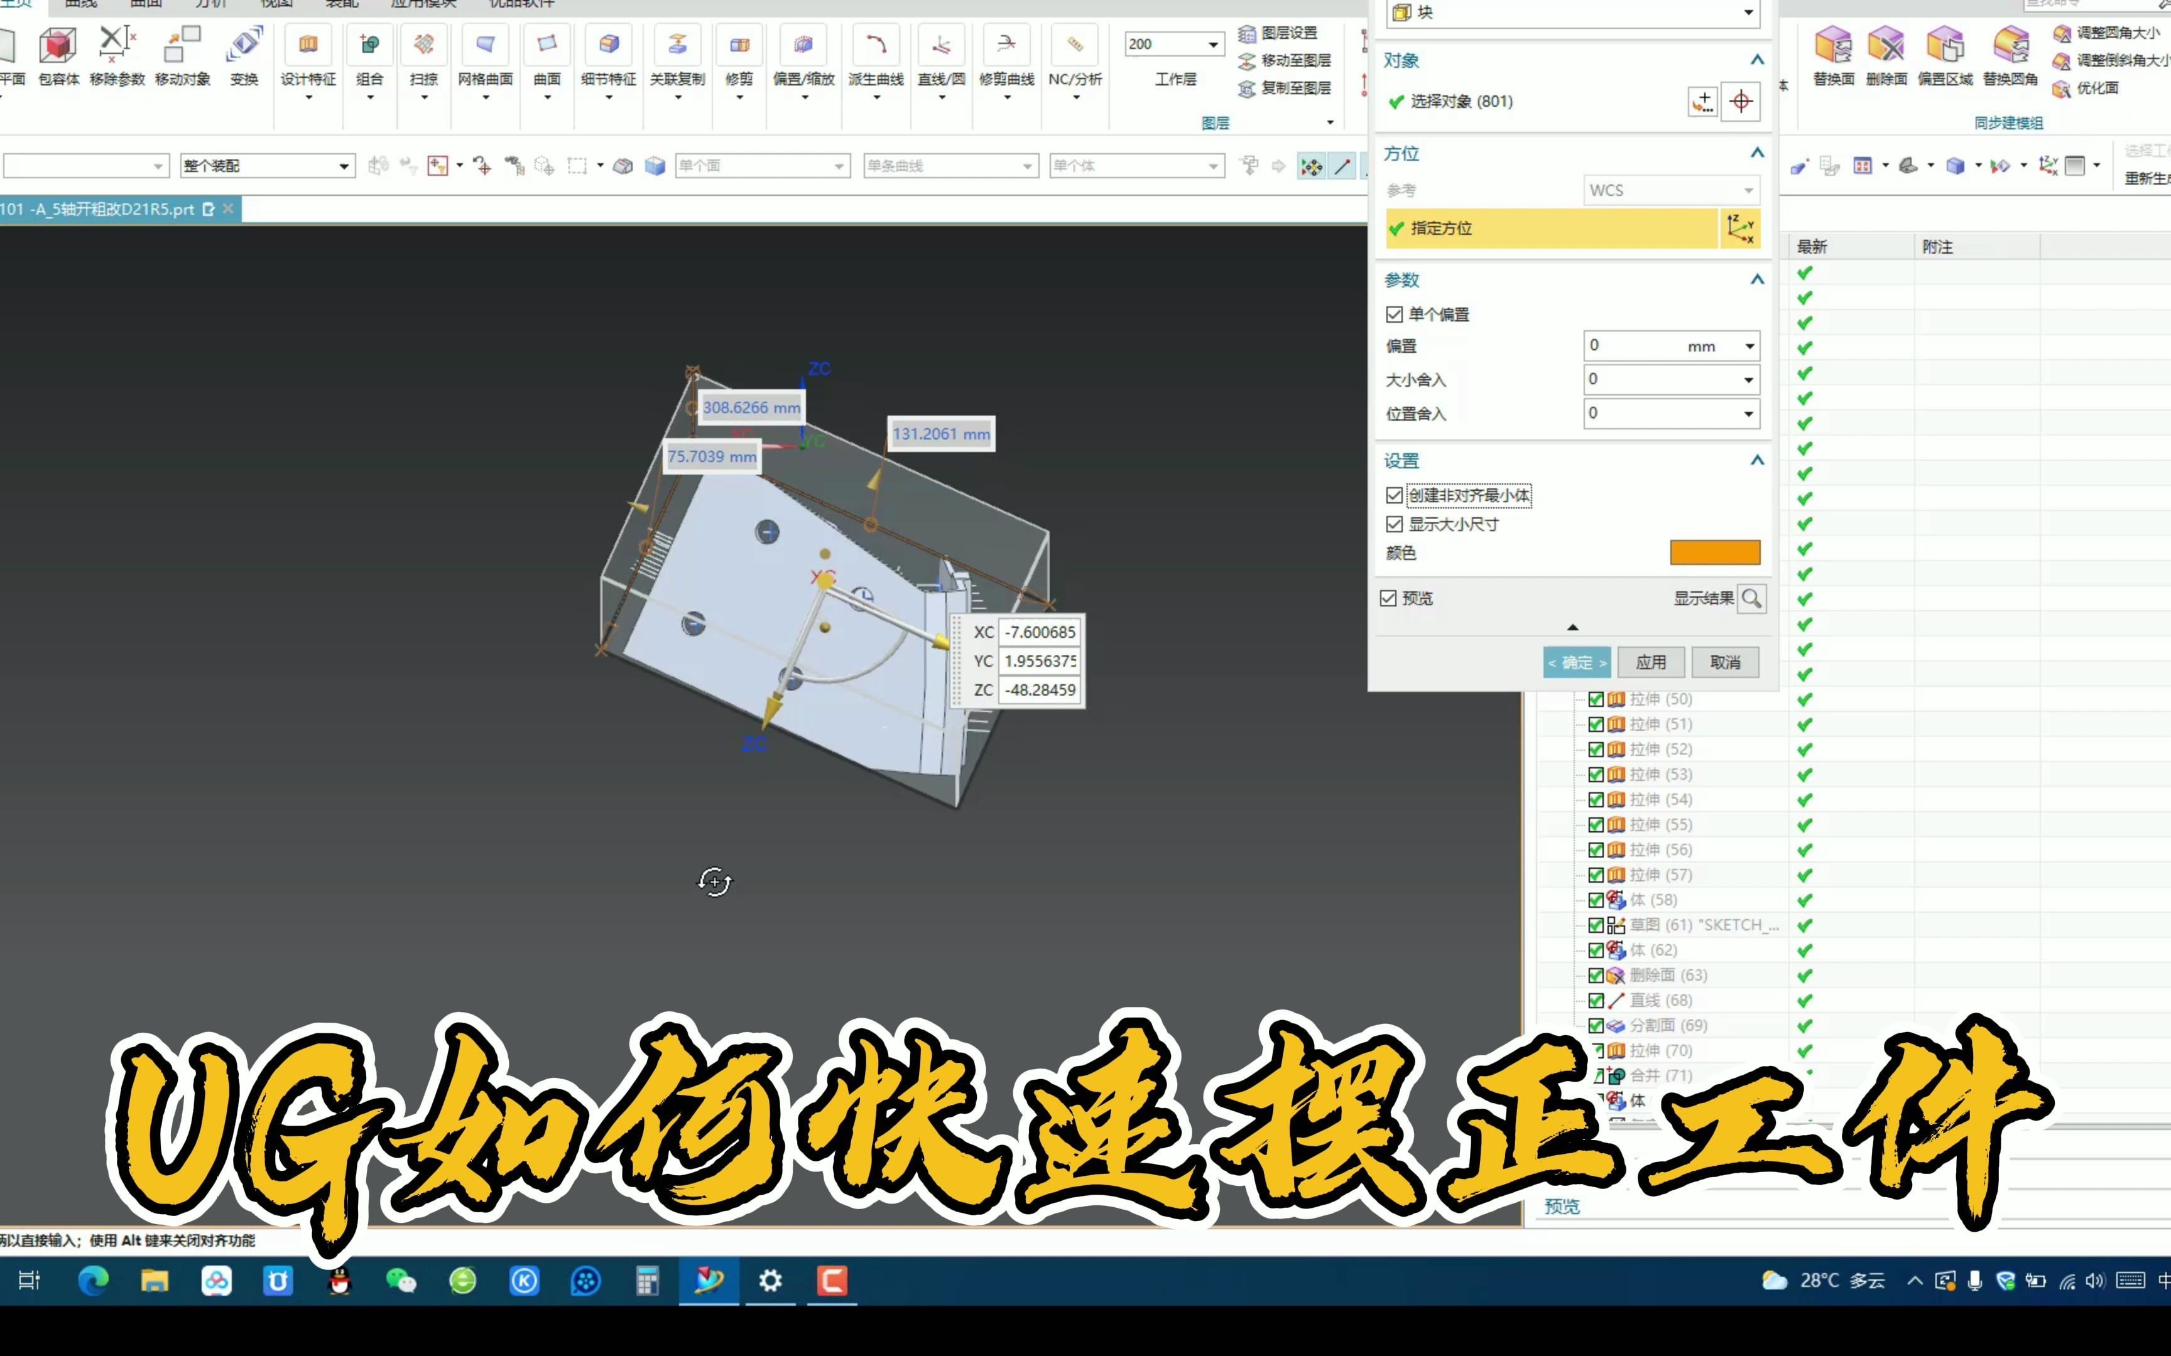Click the XC coordinate input field

pyautogui.click(x=1040, y=632)
